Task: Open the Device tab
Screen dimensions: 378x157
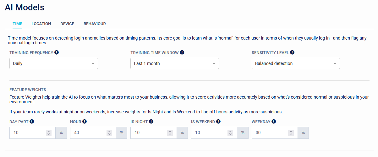Action: 67,24
